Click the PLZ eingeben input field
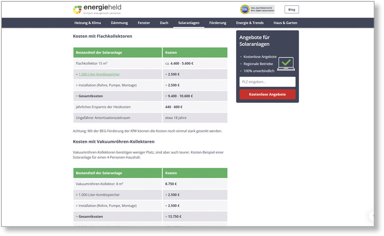This screenshot has width=384, height=236. pos(267,82)
